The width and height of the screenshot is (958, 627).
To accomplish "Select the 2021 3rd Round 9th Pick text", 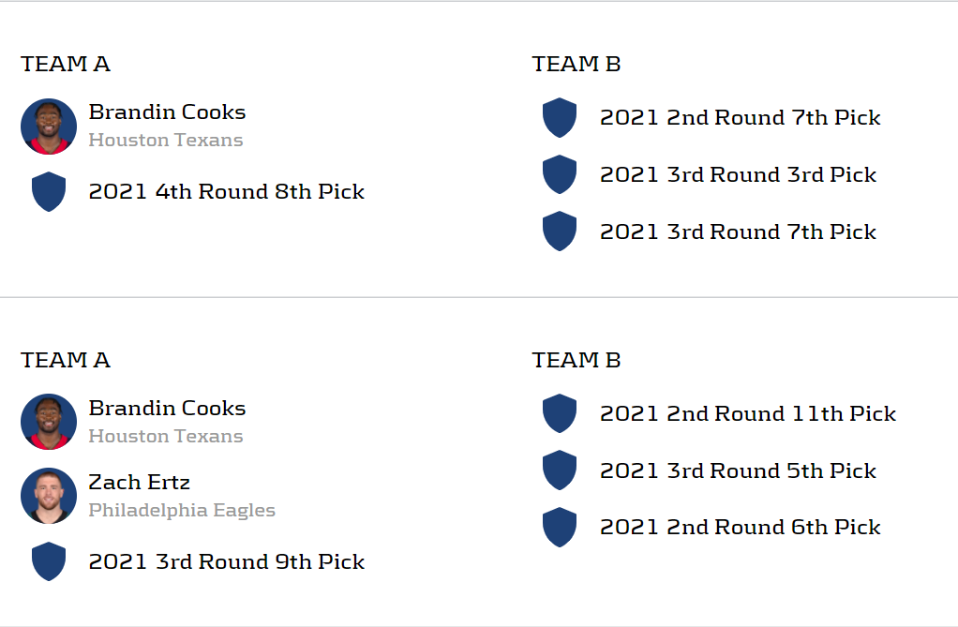I will point(226,562).
